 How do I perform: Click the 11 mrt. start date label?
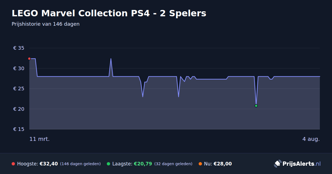40,139
